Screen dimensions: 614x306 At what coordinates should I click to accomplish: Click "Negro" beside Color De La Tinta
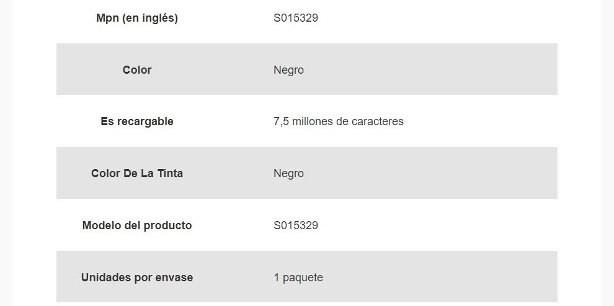[288, 173]
